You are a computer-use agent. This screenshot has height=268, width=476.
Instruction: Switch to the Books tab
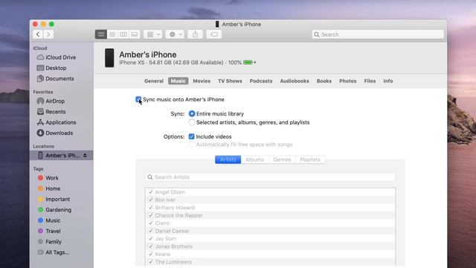324,81
